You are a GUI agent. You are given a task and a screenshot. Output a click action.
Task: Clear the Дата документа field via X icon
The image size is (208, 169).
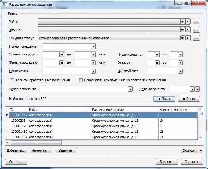[x=197, y=89]
